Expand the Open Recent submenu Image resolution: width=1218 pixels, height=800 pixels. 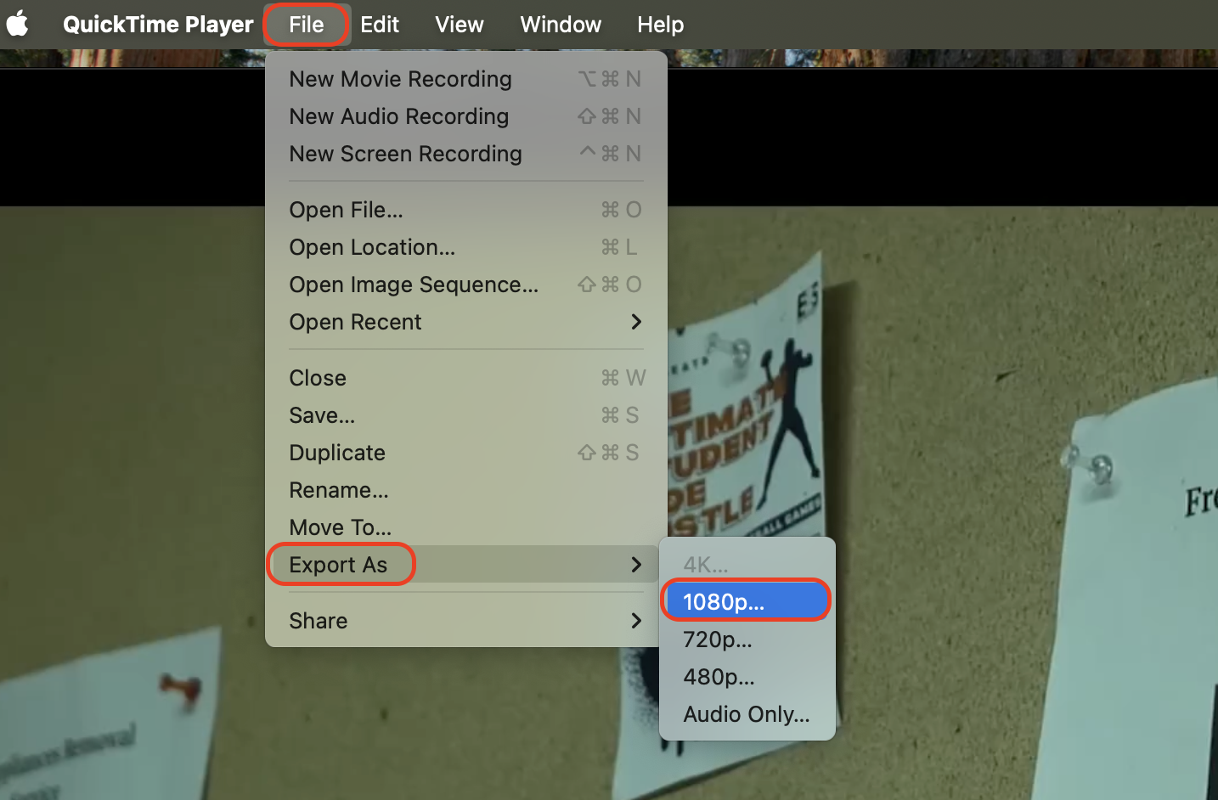click(x=466, y=322)
